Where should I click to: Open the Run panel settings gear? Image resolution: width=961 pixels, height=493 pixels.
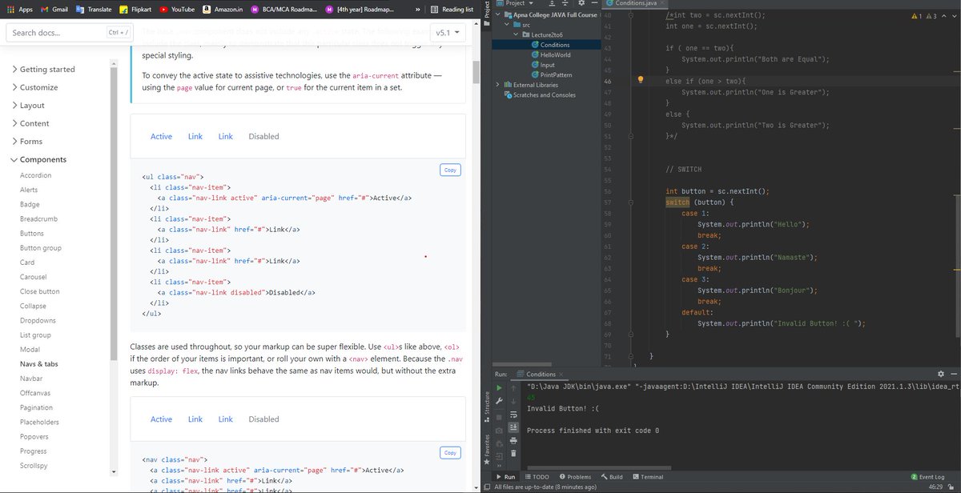pos(941,374)
